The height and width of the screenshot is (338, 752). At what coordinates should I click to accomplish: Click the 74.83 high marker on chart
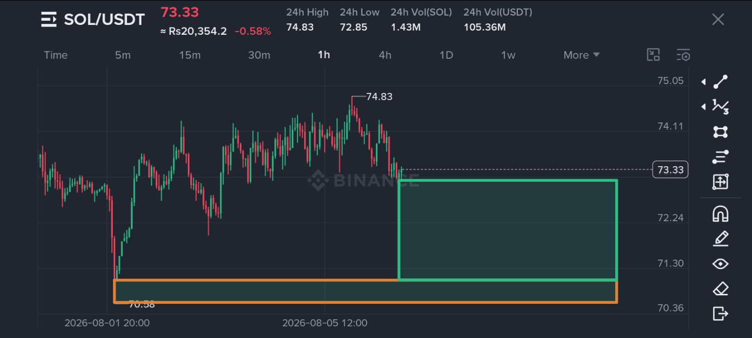(379, 97)
